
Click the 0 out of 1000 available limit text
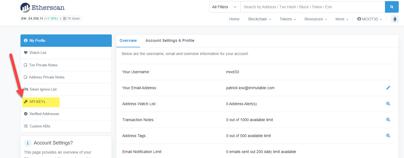tap(250, 120)
